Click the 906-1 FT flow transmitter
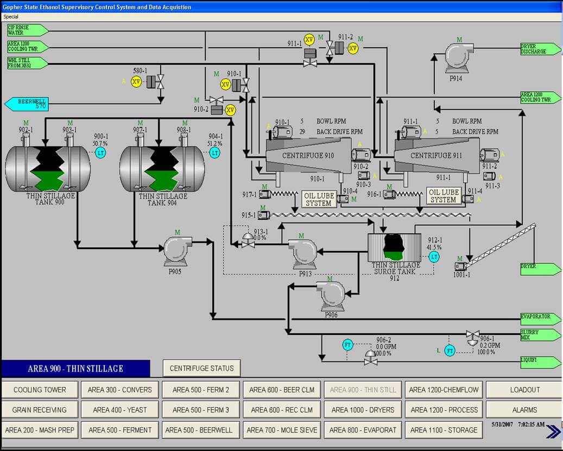The width and height of the screenshot is (563, 451). pyautogui.click(x=450, y=351)
